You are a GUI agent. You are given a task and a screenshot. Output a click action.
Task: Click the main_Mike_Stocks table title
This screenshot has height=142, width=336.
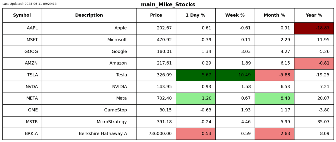[x=168, y=5]
